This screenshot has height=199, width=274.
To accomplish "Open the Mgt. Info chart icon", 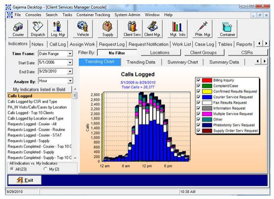I will [178, 29].
